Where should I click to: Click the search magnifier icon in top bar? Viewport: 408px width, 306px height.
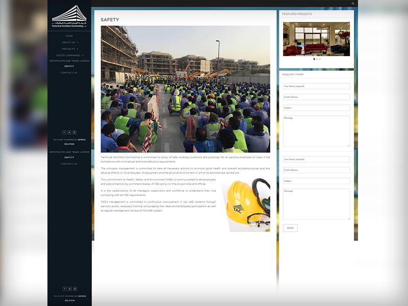point(353,4)
